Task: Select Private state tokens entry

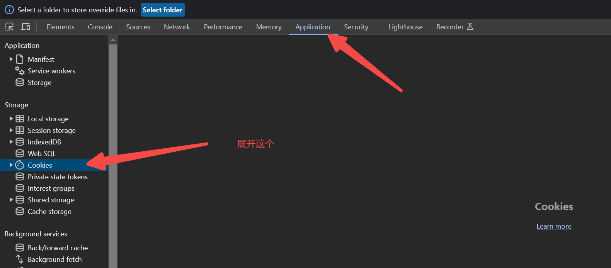Action: coord(58,176)
